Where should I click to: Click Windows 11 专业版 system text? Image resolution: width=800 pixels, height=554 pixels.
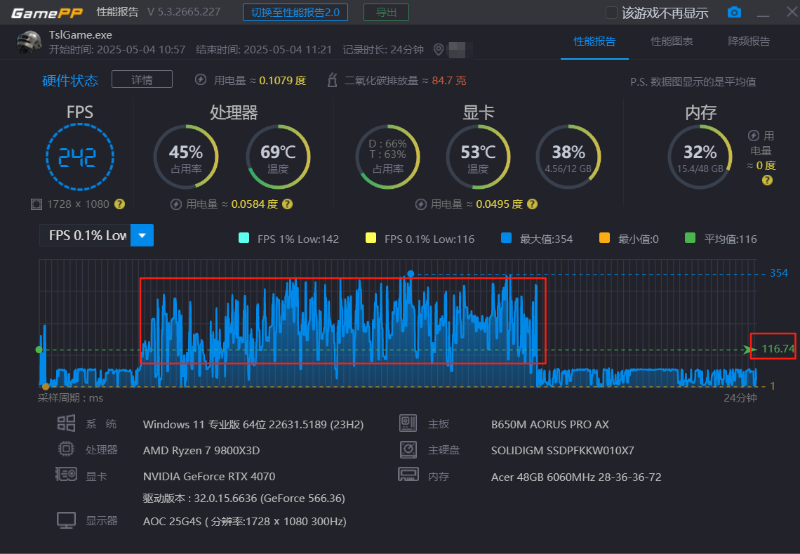coord(253,424)
